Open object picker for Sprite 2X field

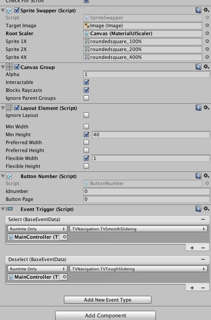(207, 49)
